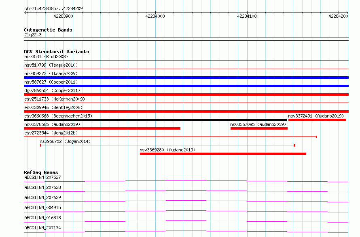360x237 pixels.
Task: Select the thick red bar for esv2309946
Action: point(186,111)
